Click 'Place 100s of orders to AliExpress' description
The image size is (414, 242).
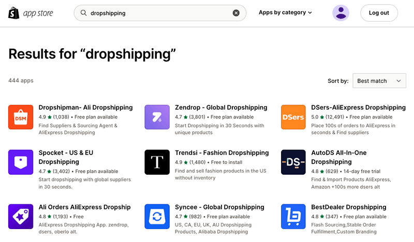353,129
